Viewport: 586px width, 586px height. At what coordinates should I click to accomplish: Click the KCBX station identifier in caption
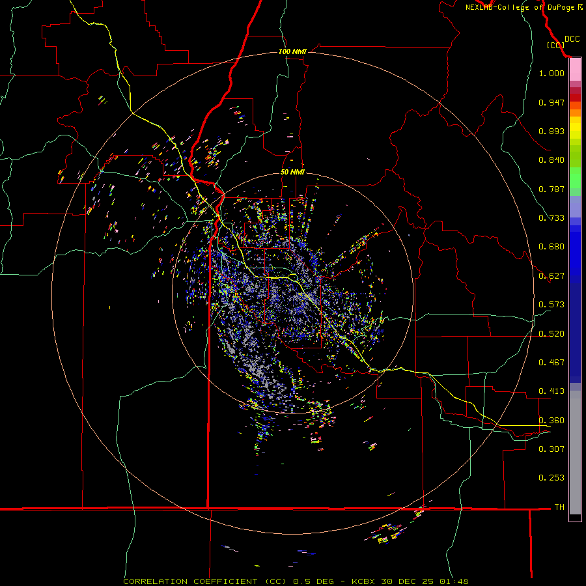coord(364,581)
